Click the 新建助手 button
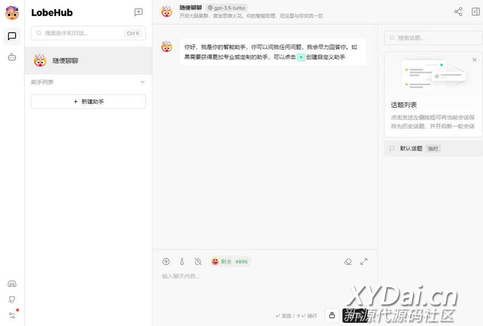 pyautogui.click(x=88, y=101)
